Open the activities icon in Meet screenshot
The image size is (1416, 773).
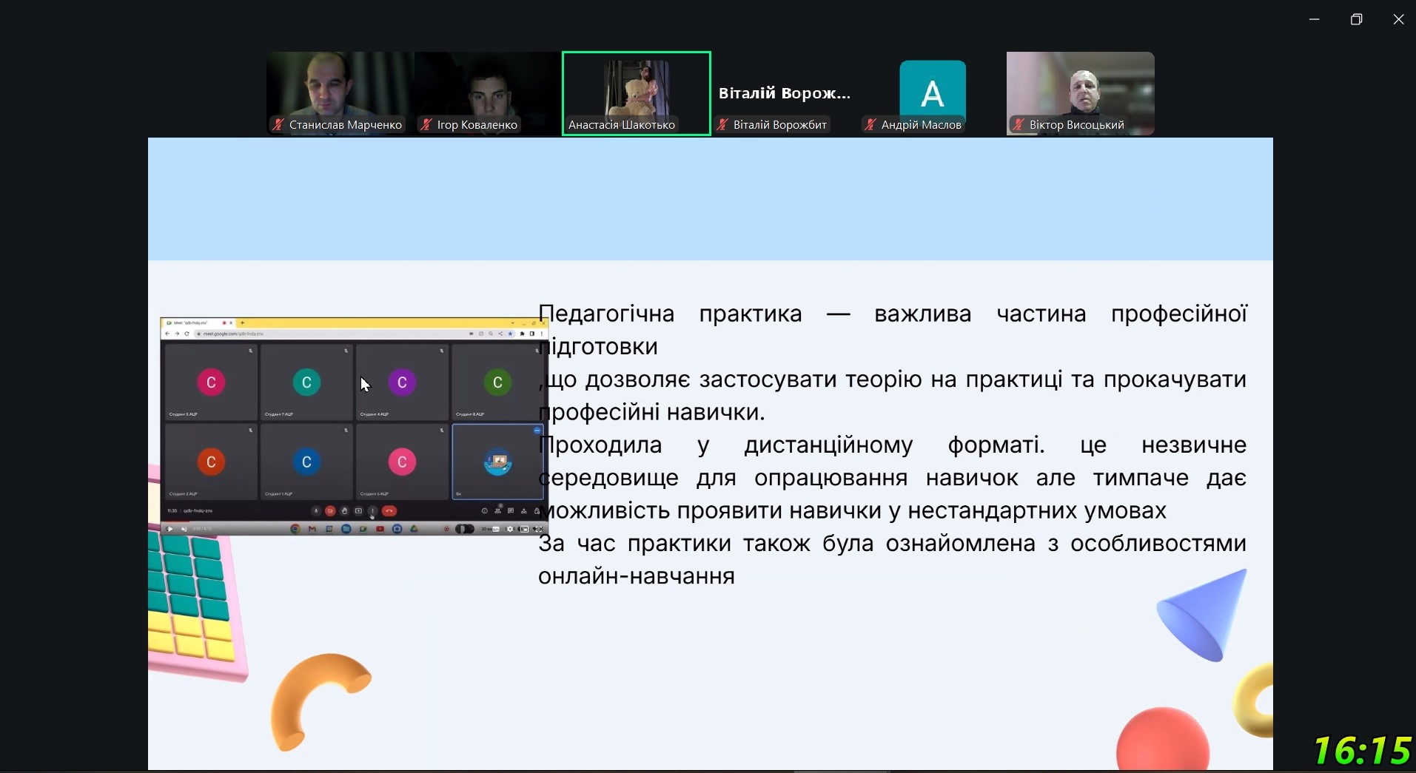524,510
